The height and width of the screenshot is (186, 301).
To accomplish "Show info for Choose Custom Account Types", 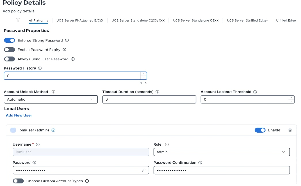I will (87, 181).
